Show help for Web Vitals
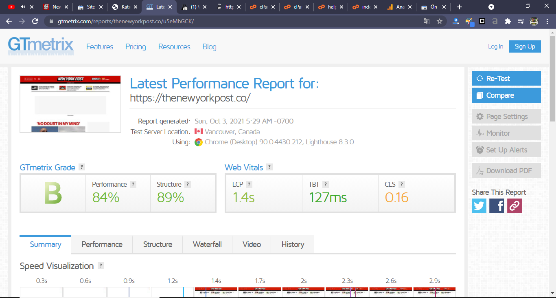Viewport: 556px width, 298px height. 269,167
